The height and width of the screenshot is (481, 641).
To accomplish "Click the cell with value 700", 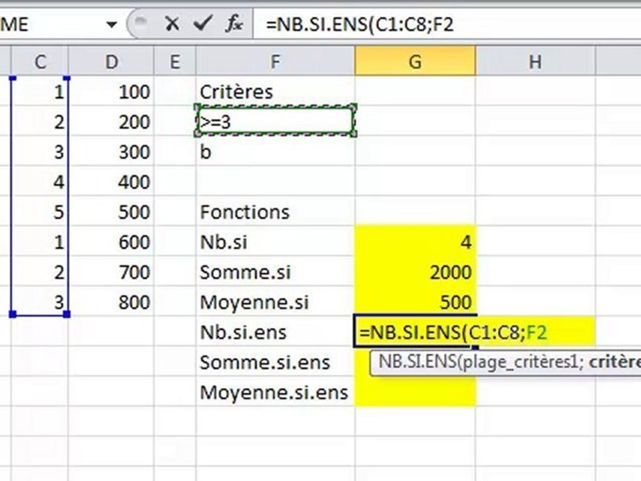I will (x=112, y=272).
